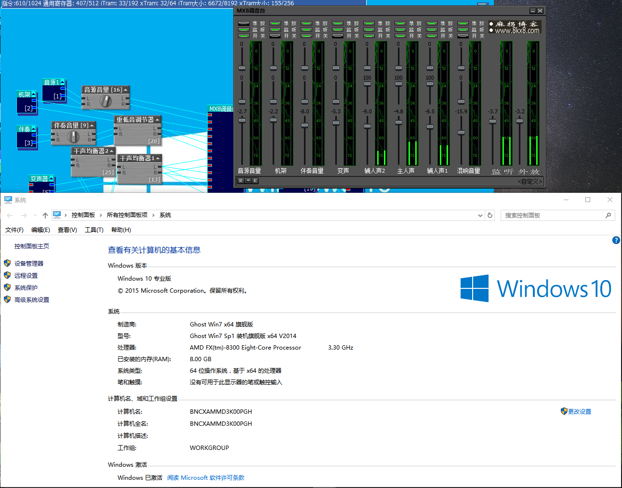This screenshot has height=488, width=622.
Task: Click the 8.00 GB installed memory value
Action: click(200, 359)
